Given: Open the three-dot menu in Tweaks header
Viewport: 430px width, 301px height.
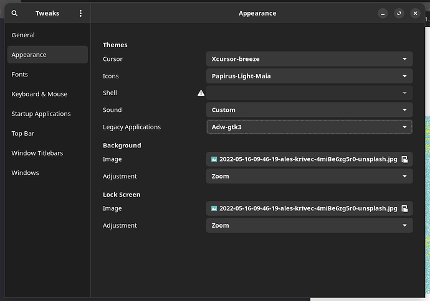Looking at the screenshot, I should tap(80, 13).
